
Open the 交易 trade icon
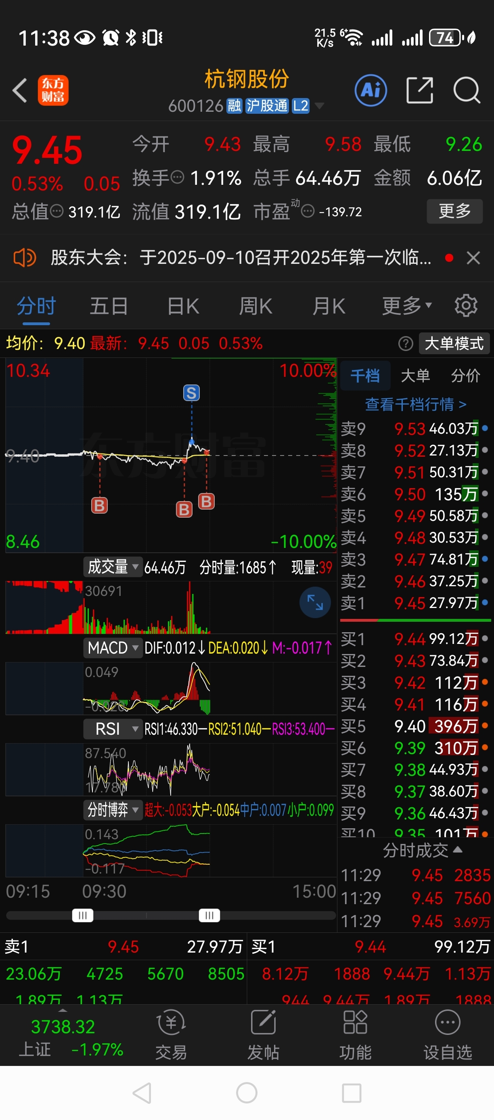pyautogui.click(x=171, y=1035)
